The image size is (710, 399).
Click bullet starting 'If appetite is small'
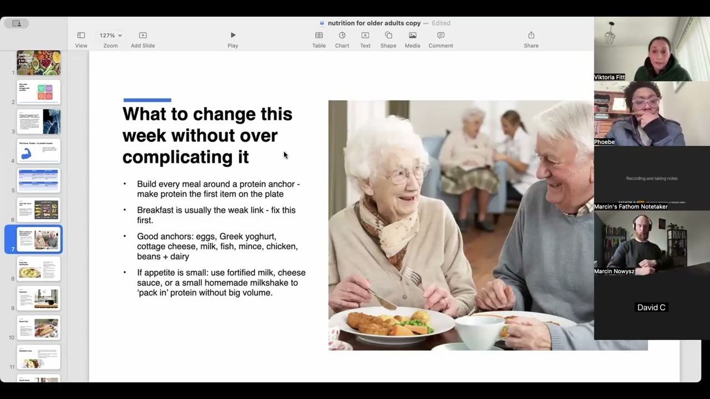point(221,283)
